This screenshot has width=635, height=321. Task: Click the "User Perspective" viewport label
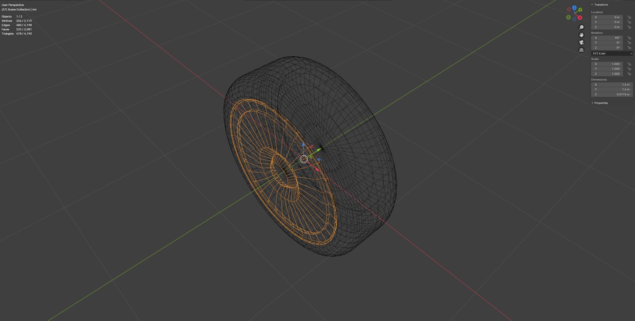pyautogui.click(x=13, y=5)
